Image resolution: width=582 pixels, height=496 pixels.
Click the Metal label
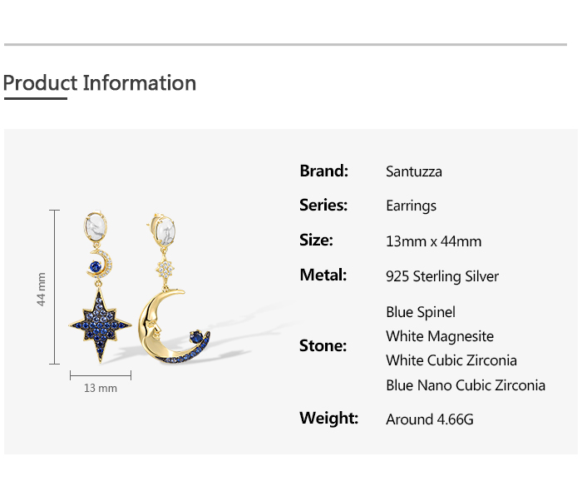pyautogui.click(x=323, y=275)
